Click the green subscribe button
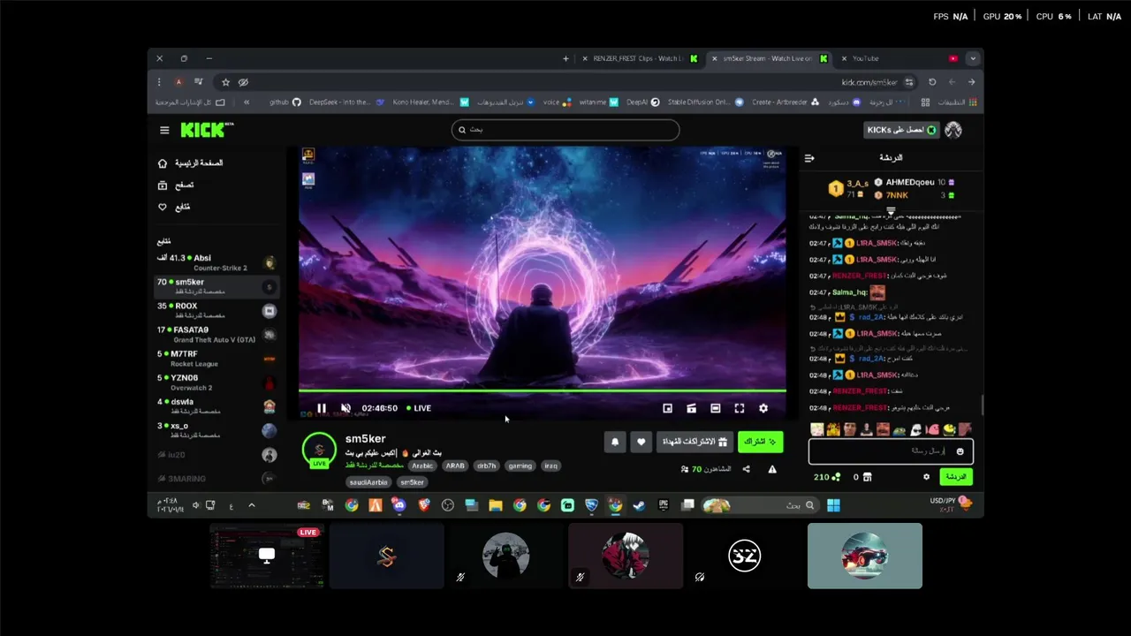The width and height of the screenshot is (1131, 636). (760, 442)
